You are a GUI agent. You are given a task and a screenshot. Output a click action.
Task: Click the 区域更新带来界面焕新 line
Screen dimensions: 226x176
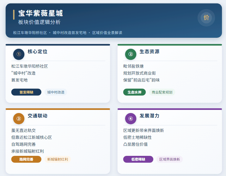pyautogui.click(x=144, y=130)
